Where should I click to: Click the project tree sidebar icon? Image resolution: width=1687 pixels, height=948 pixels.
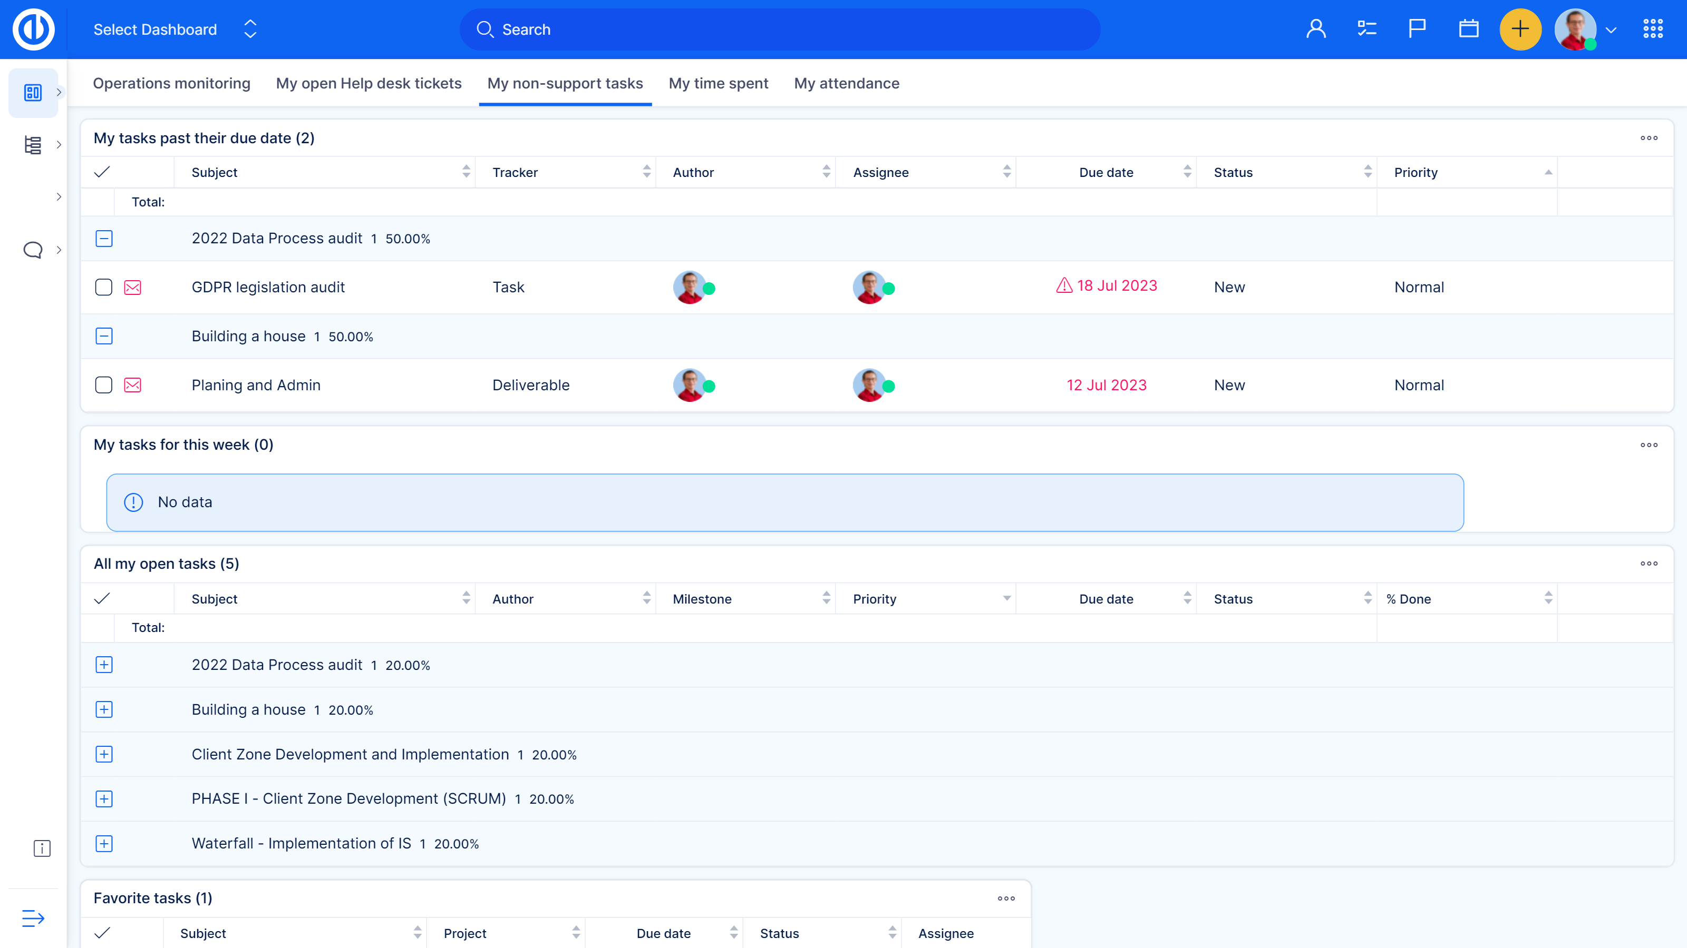click(33, 145)
